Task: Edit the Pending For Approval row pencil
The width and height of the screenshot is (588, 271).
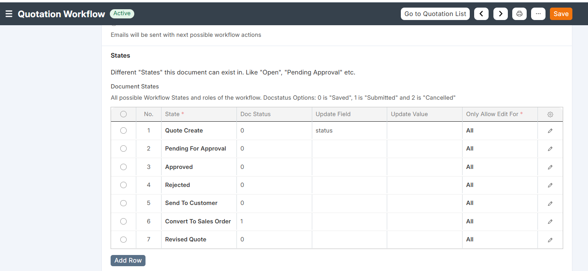Action: 550,149
